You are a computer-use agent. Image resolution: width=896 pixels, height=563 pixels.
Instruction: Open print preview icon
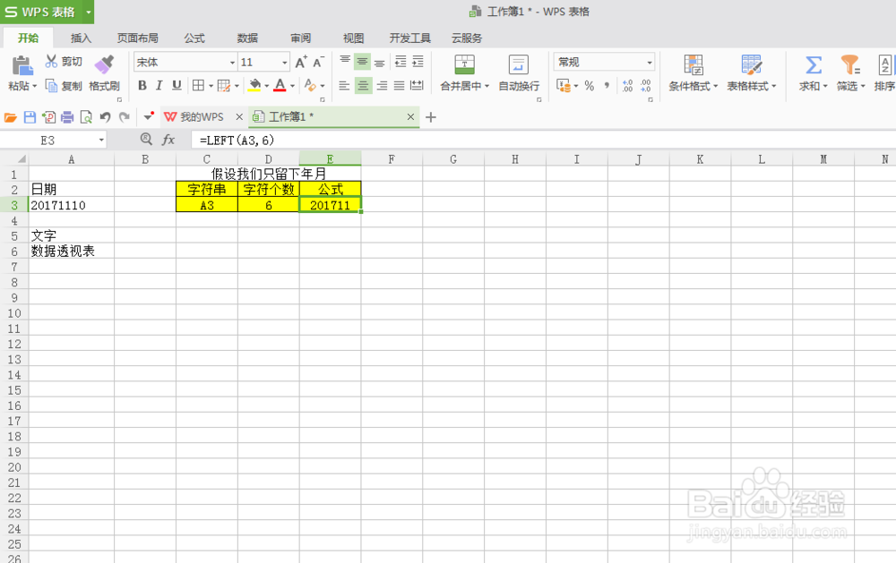tap(86, 117)
